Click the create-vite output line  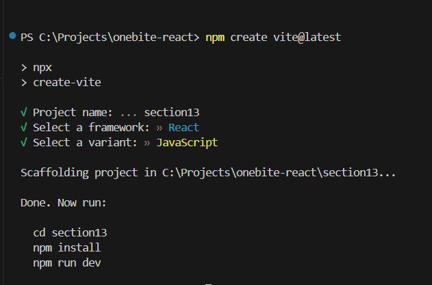(67, 83)
